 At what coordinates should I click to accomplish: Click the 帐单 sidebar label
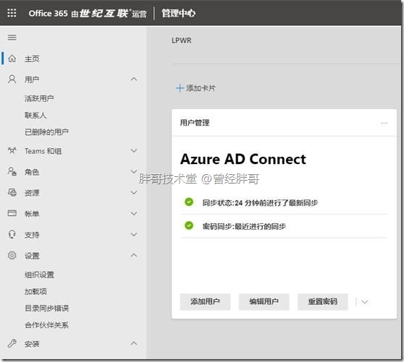pyautogui.click(x=32, y=214)
